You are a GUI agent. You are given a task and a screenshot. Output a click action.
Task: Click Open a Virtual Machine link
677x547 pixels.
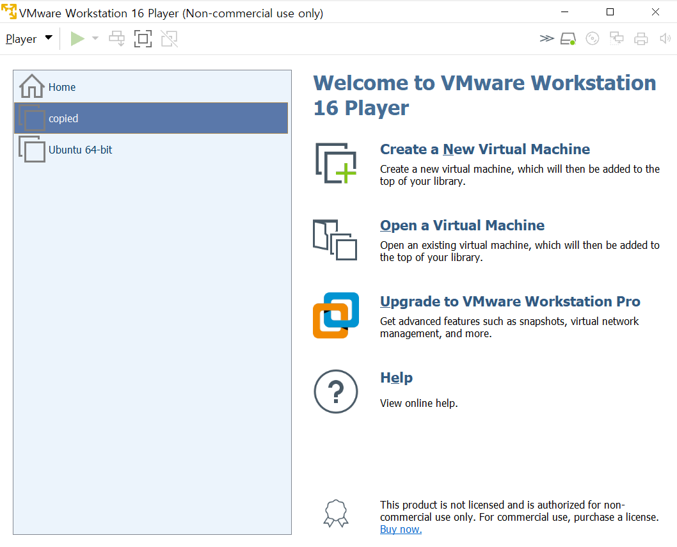coord(462,225)
